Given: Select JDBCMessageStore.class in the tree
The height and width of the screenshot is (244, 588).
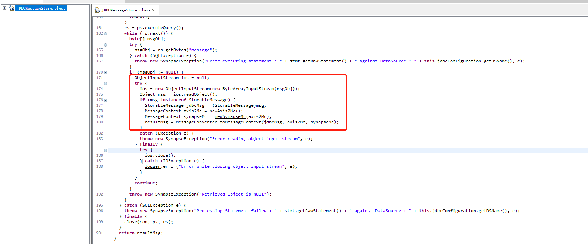Looking at the screenshot, I should 41,8.
